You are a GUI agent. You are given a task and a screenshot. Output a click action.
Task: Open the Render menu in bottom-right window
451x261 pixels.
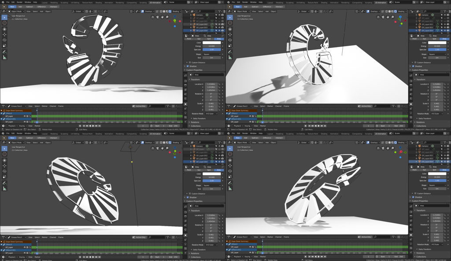point(245,133)
